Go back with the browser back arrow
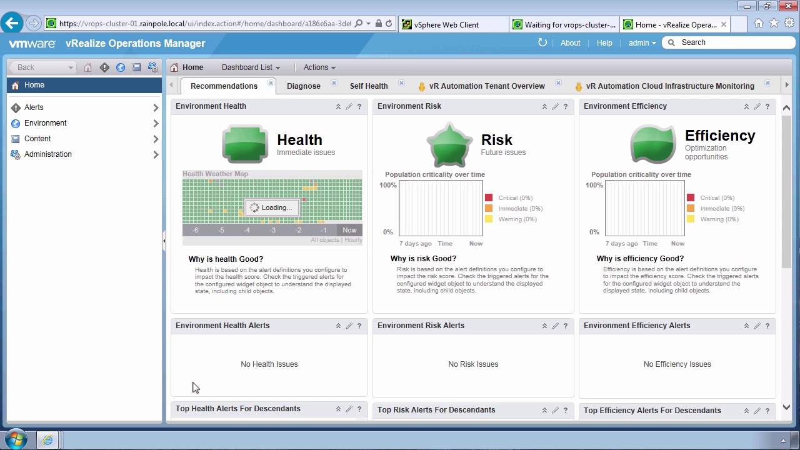This screenshot has height=450, width=800. click(x=12, y=24)
